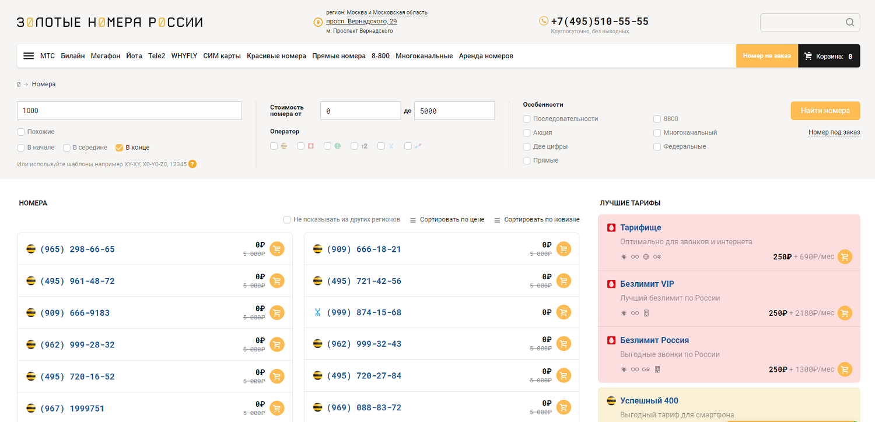Open the template help question-mark icon
The height and width of the screenshot is (422, 875).
click(192, 164)
